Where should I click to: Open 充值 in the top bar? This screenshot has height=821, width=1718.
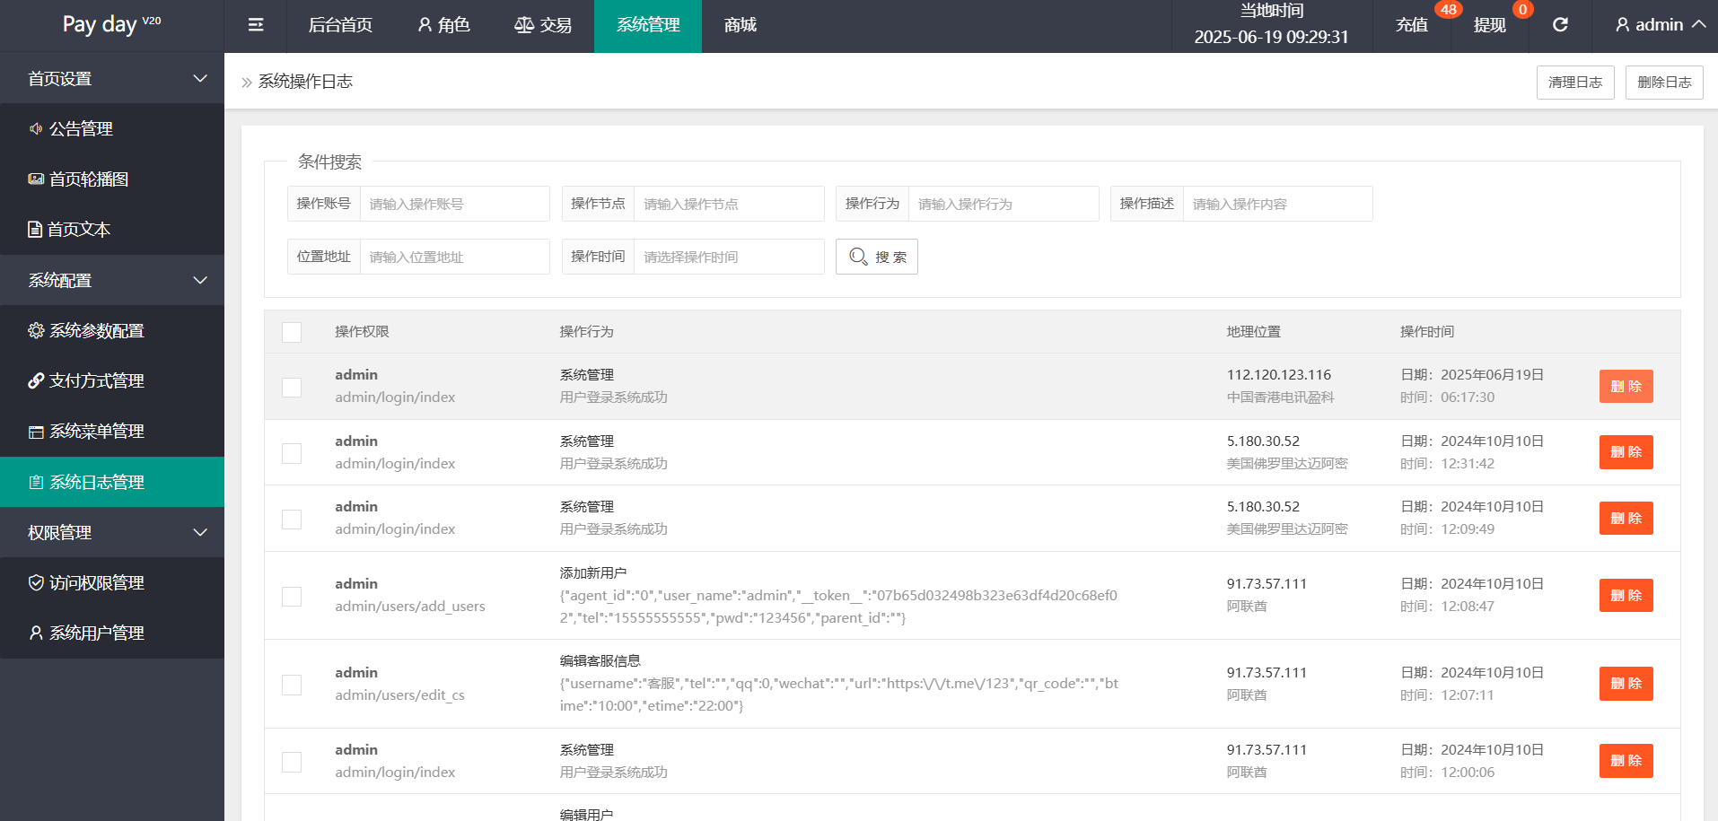coord(1412,25)
